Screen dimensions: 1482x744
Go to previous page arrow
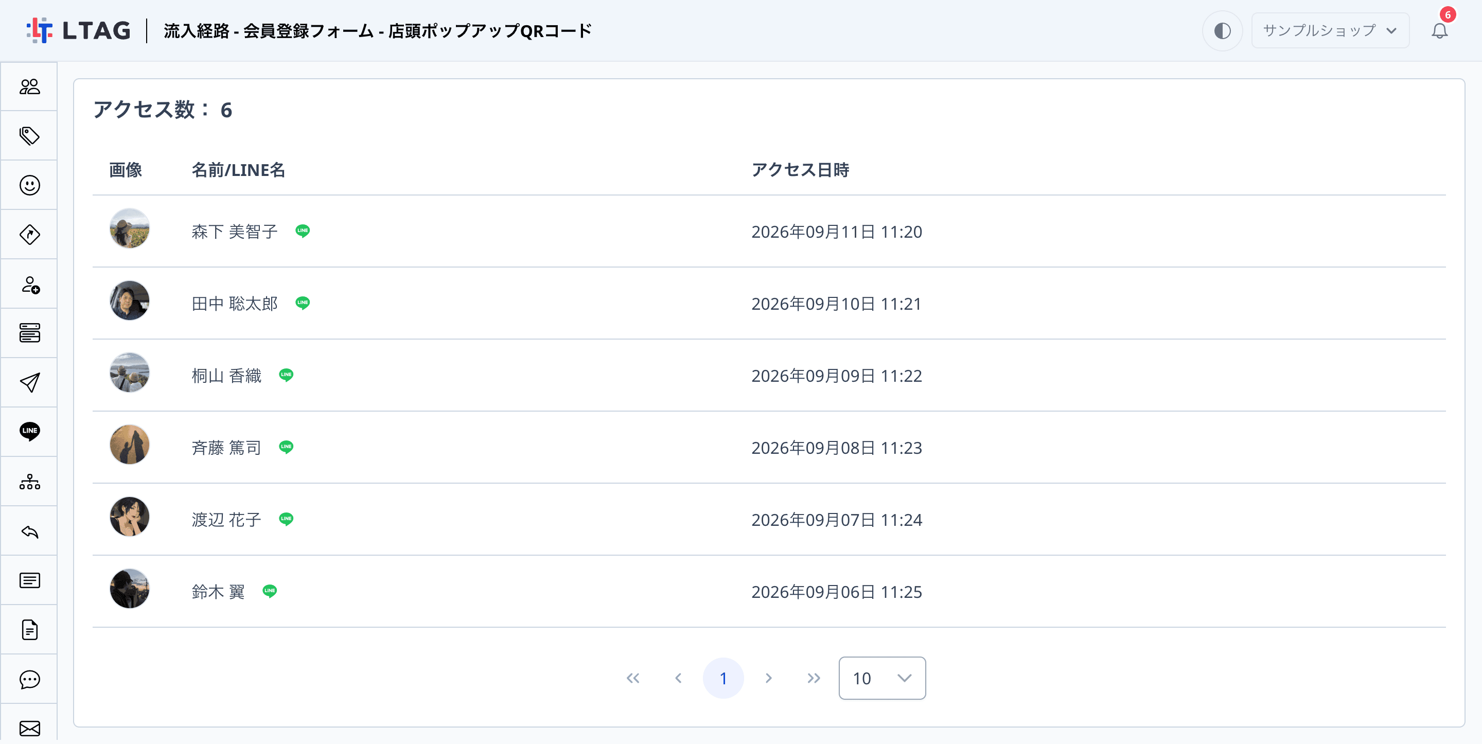(678, 679)
